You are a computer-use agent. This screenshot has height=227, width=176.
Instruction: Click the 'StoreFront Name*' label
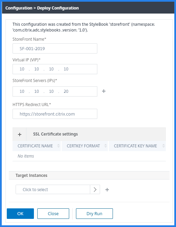click(29, 39)
